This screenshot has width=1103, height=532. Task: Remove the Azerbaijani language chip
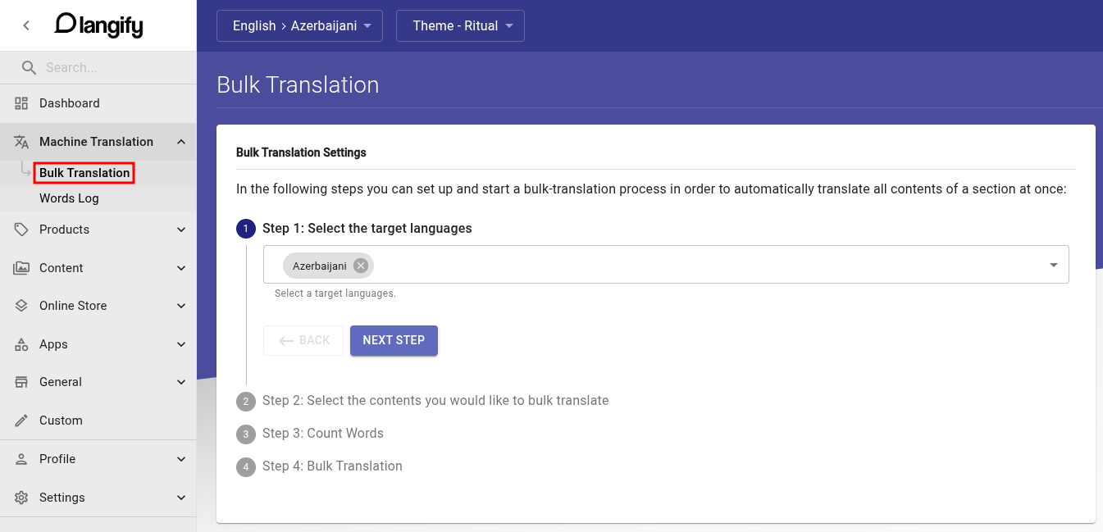[360, 266]
